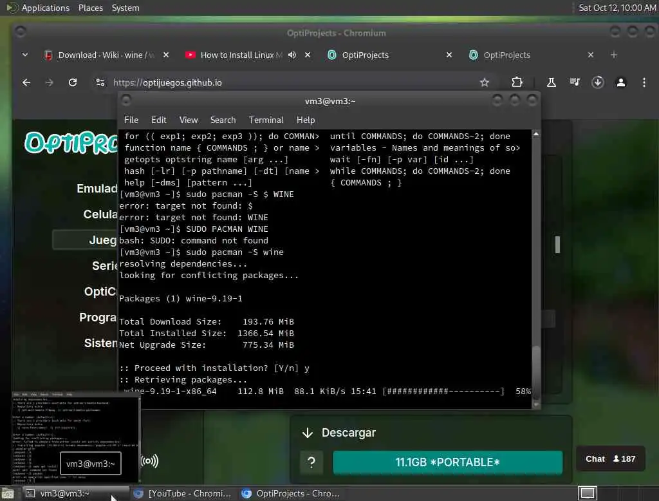The width and height of the screenshot is (659, 501).
Task: Click the Emulad sidebar item
Action: click(x=97, y=189)
